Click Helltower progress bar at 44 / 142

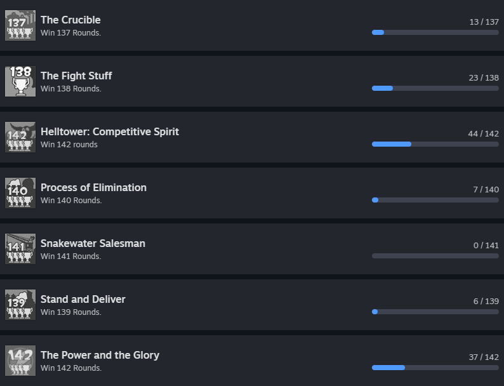(x=435, y=144)
